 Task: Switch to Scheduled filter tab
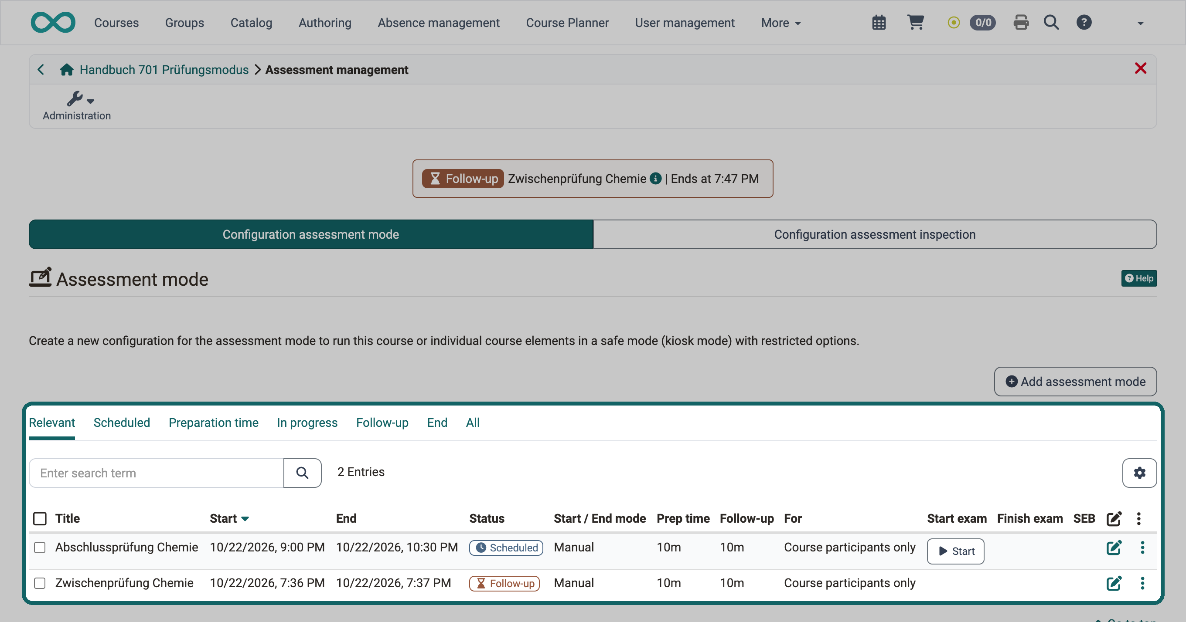(x=122, y=423)
